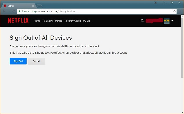Click the URL address bar
The height and width of the screenshot is (114, 184).
coord(97,12)
